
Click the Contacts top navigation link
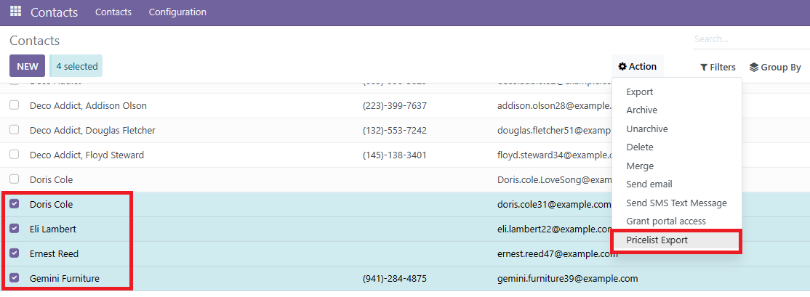pos(113,12)
